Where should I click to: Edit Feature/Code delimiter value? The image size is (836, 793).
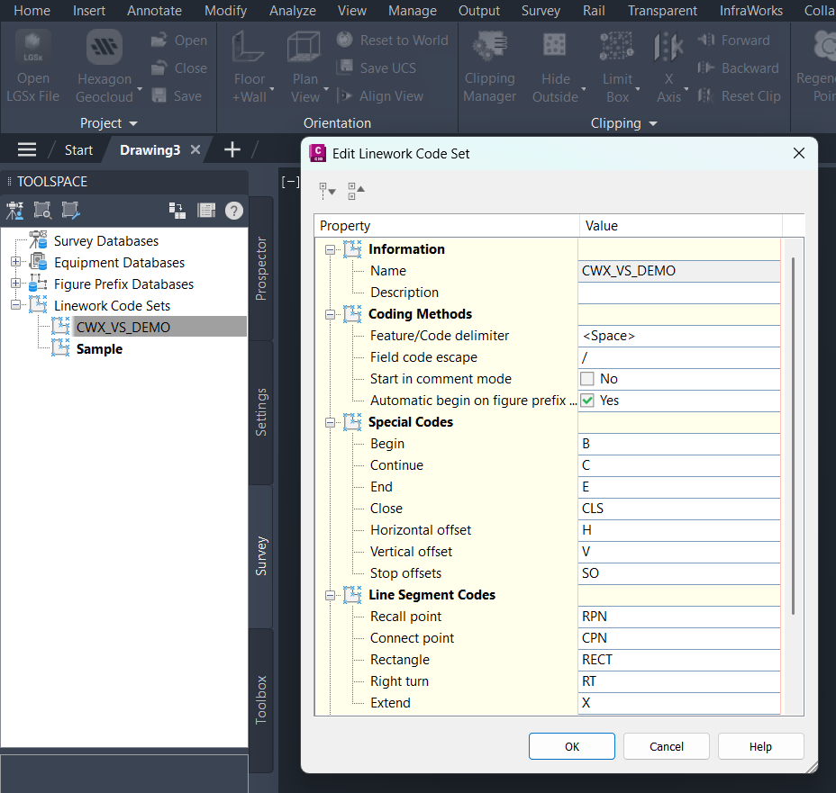pyautogui.click(x=678, y=336)
